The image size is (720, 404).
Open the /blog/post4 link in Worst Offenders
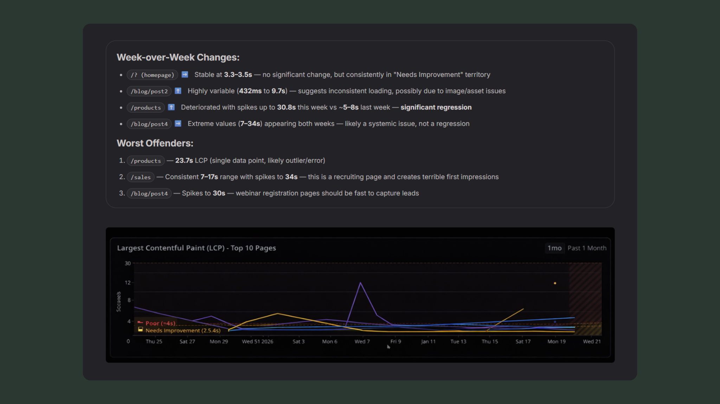click(149, 193)
